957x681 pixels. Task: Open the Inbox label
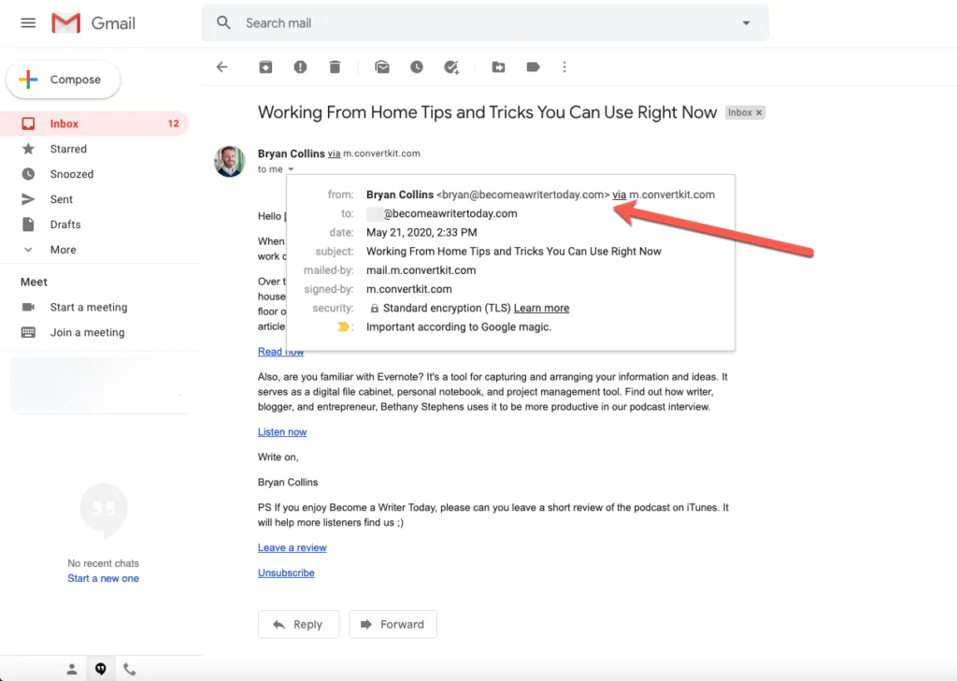pyautogui.click(x=64, y=123)
